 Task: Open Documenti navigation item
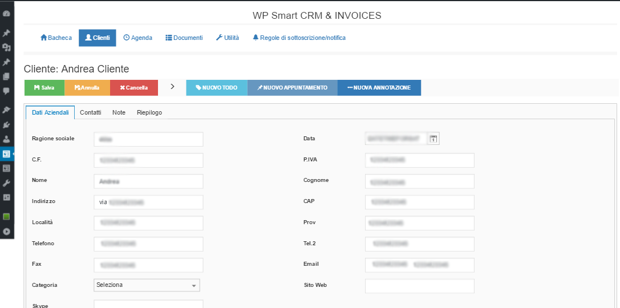(x=184, y=38)
